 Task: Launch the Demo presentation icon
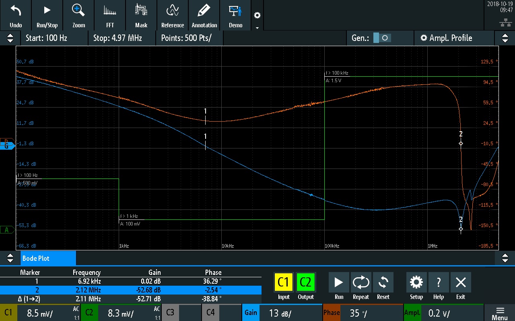tap(235, 11)
